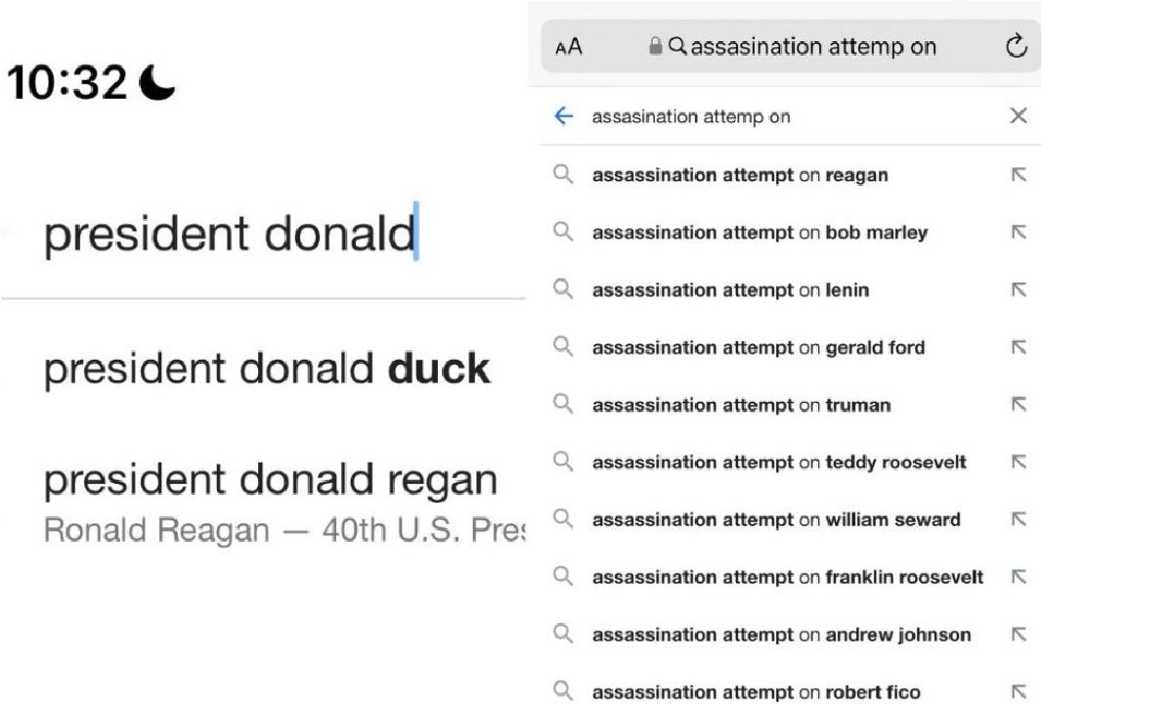Viewport: 1173px width, 706px height.
Task: Insert the lenin suggestion using its arrow
Action: click(1018, 290)
